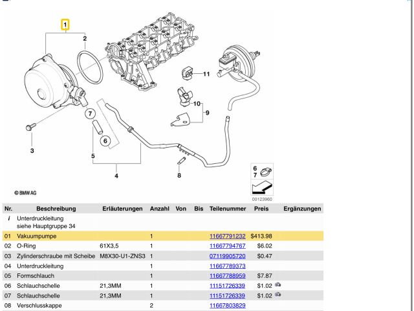Select callout number 3 near the screw
Screen dimensions: 414x311
pos(30,151)
